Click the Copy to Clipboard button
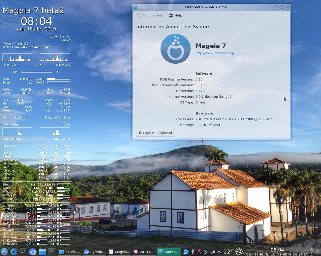The height and width of the screenshot is (256, 321). (x=155, y=133)
